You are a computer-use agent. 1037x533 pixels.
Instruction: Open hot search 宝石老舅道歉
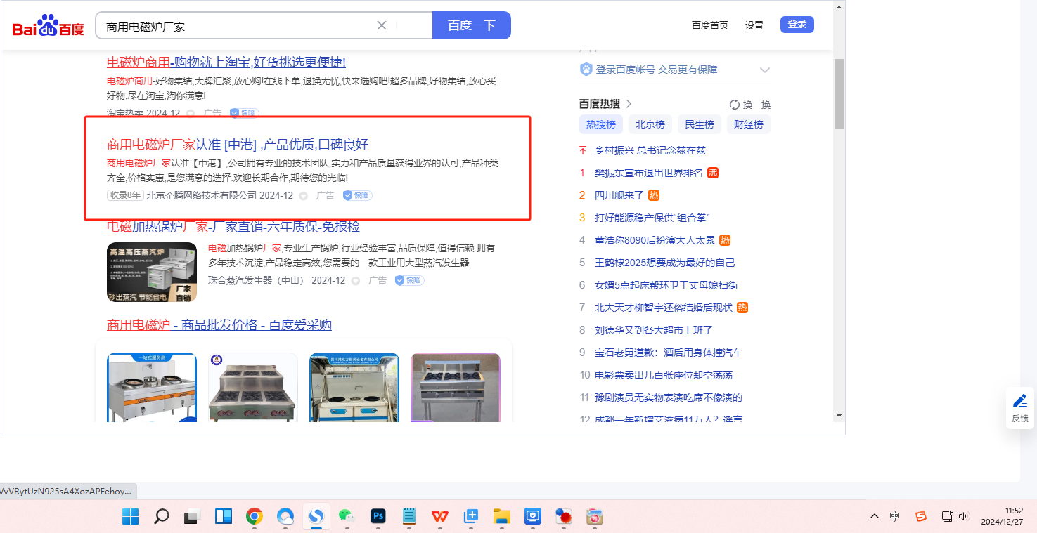click(x=669, y=353)
